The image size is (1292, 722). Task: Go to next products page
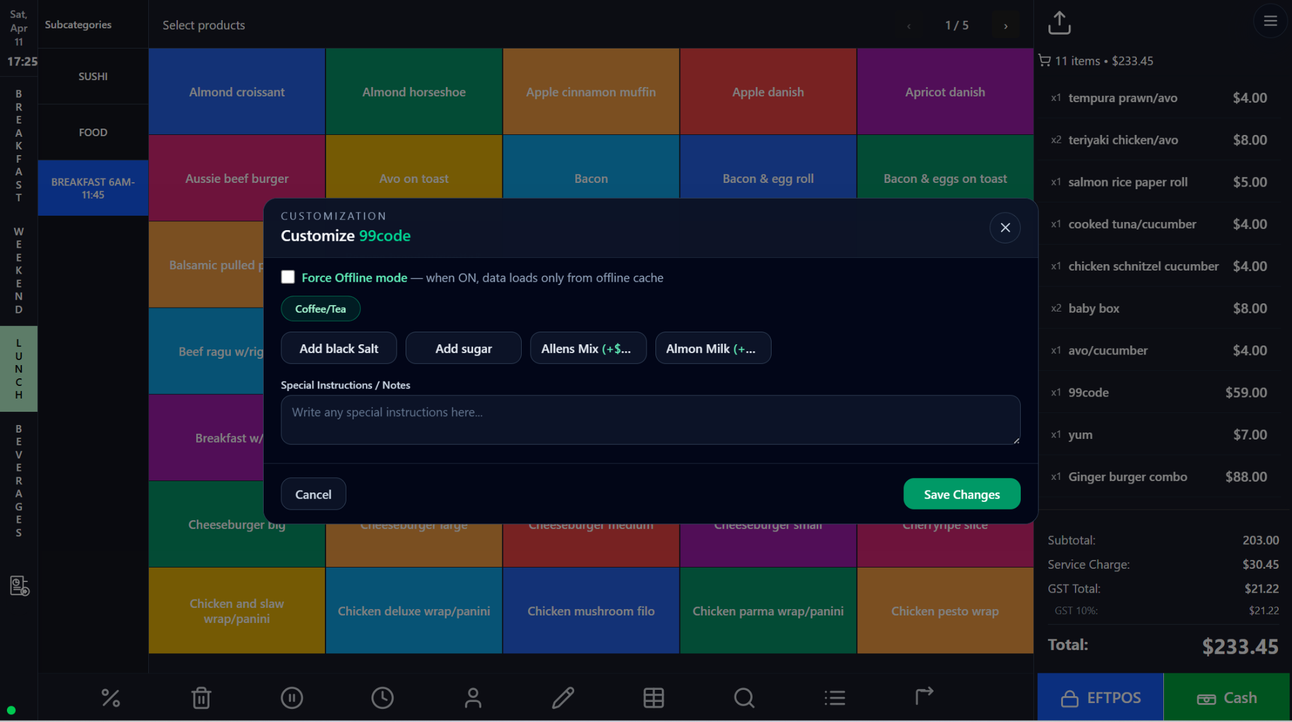click(x=1006, y=26)
